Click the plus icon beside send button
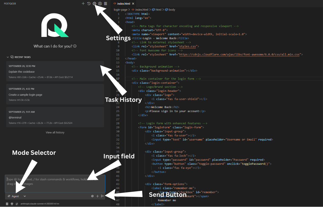 tap(97, 196)
